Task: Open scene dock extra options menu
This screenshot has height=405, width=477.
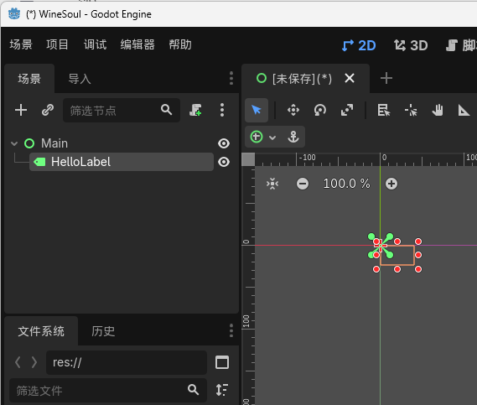Action: (222, 110)
